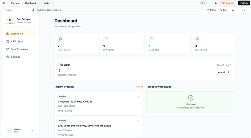The height and width of the screenshot is (138, 251).
Task: Open the three-dots more options menu
Action: [x=210, y=3]
